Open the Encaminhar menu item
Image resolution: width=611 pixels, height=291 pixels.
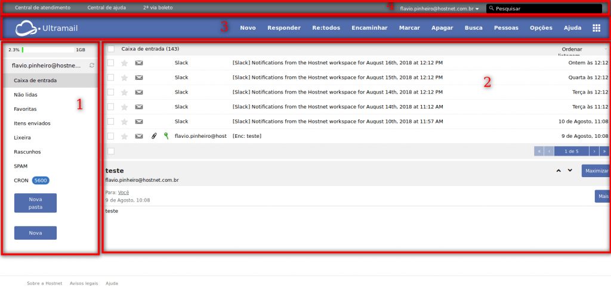click(x=369, y=28)
